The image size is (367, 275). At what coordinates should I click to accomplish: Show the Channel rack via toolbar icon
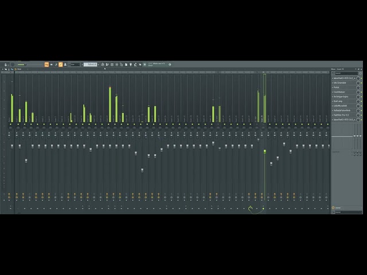click(x=112, y=64)
